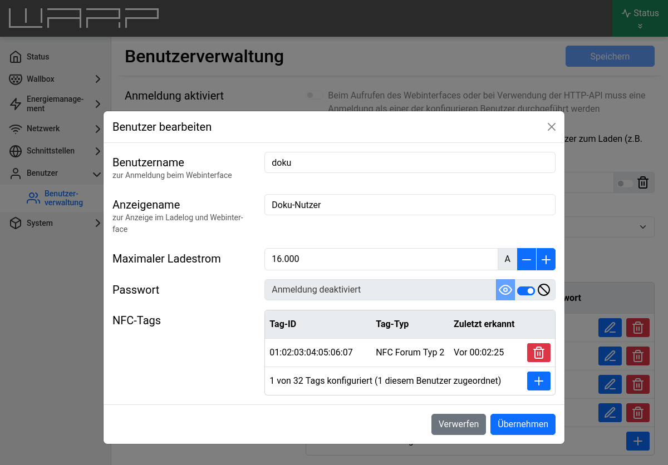
Task: Click the black trash icon behind dialog
Action: click(x=643, y=182)
